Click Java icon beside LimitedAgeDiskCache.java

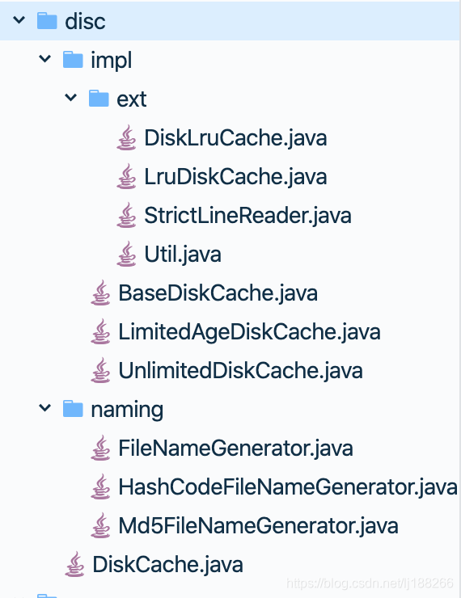tap(100, 332)
